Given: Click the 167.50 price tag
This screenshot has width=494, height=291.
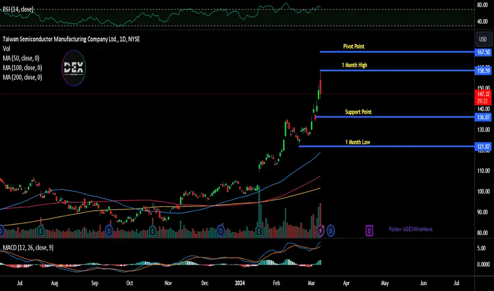Looking at the screenshot, I should pos(483,52).
